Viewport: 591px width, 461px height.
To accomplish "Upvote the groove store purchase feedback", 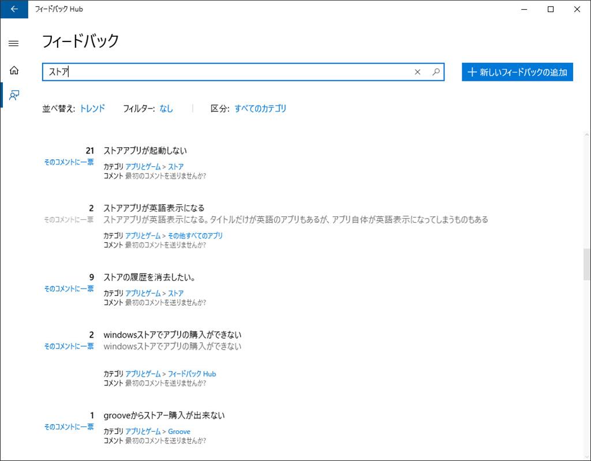I will coord(69,427).
